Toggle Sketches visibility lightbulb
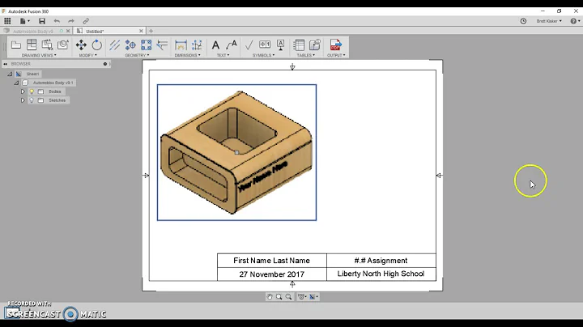 click(32, 100)
